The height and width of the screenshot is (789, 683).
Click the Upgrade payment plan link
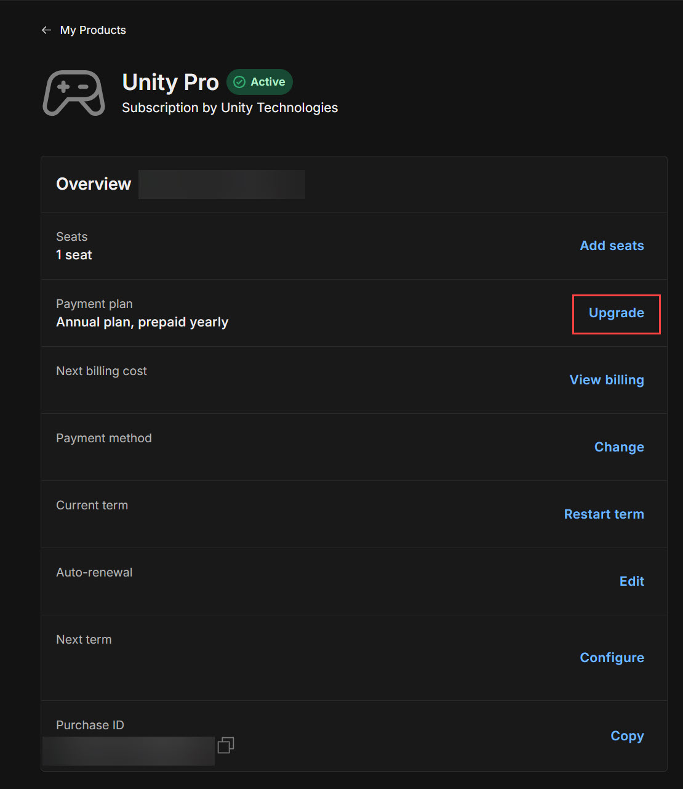(x=617, y=314)
